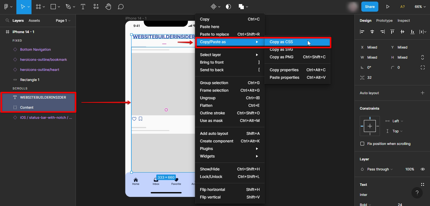Click the Boolean groups icon
Image resolution: width=430 pixels, height=206 pixels.
(x=241, y=7)
